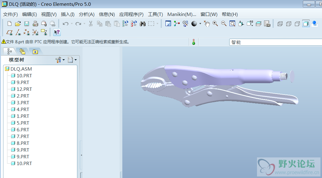The width and height of the screenshot is (322, 178).
Task: Click the Zoom In magnifier icon
Action: point(215,24)
